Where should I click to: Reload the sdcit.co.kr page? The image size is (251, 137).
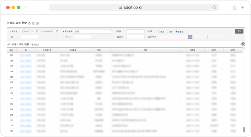[x=214, y=7]
